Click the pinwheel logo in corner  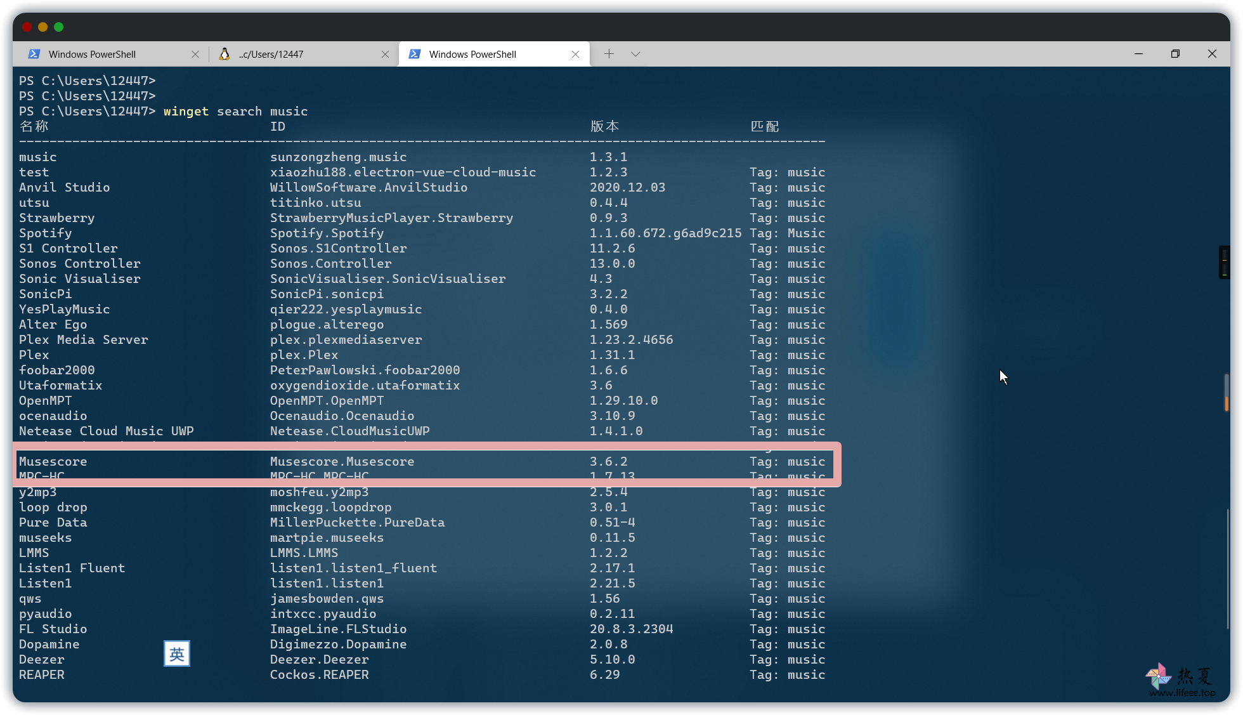pos(1159,676)
